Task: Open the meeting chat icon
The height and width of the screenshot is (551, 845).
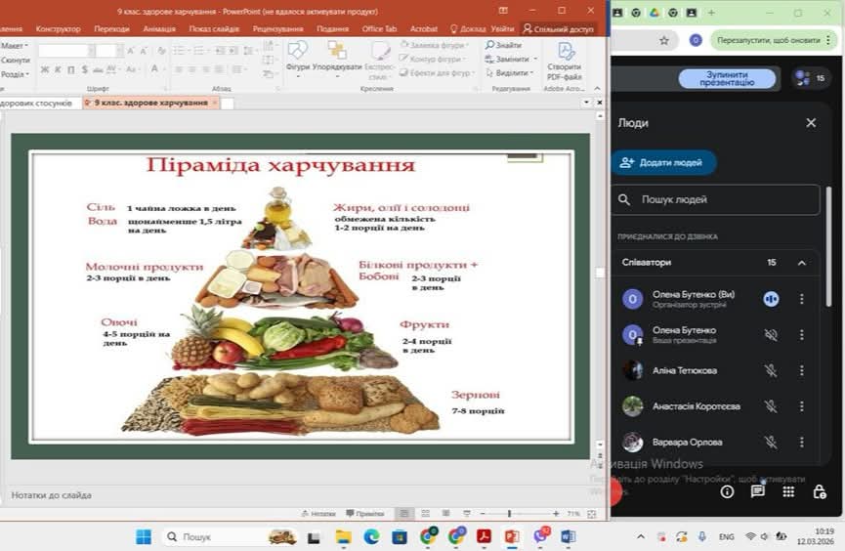Action: pos(758,491)
